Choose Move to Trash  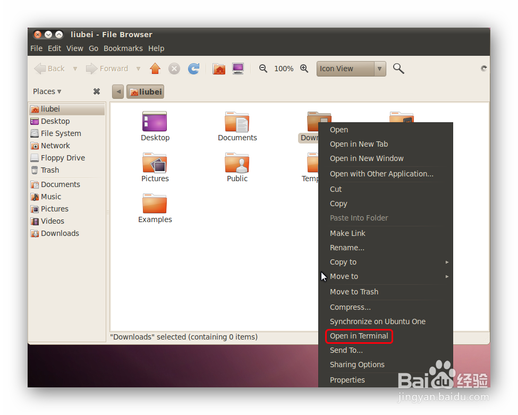click(x=386, y=292)
